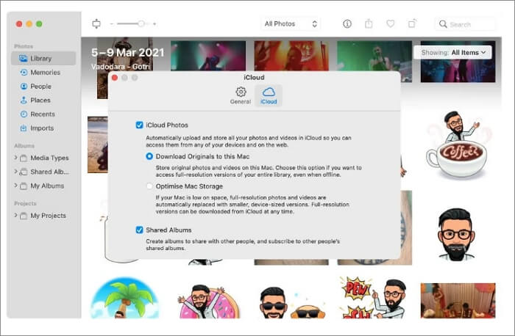Click the zoom in plus icon
515x336 pixels.
[x=154, y=24]
